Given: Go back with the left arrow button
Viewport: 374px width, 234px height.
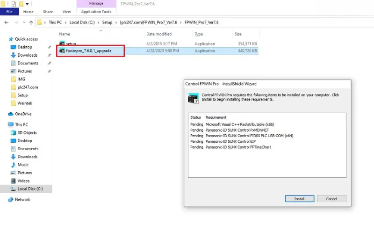Looking at the screenshot, I should 7,22.
